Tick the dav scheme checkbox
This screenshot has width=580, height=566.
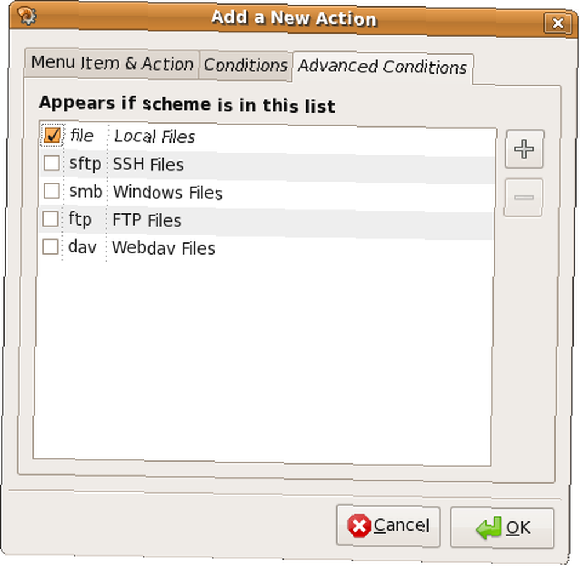click(x=50, y=246)
